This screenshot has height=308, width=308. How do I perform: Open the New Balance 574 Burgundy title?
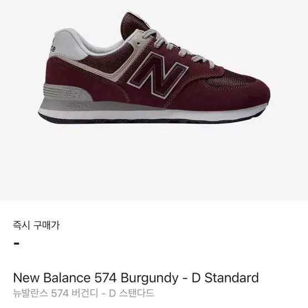tap(136, 277)
